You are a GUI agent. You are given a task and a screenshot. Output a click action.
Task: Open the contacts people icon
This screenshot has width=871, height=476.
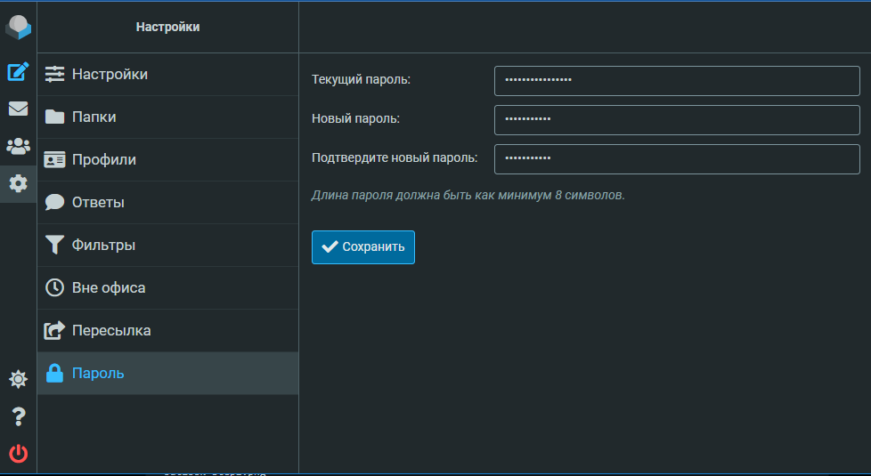(18, 146)
